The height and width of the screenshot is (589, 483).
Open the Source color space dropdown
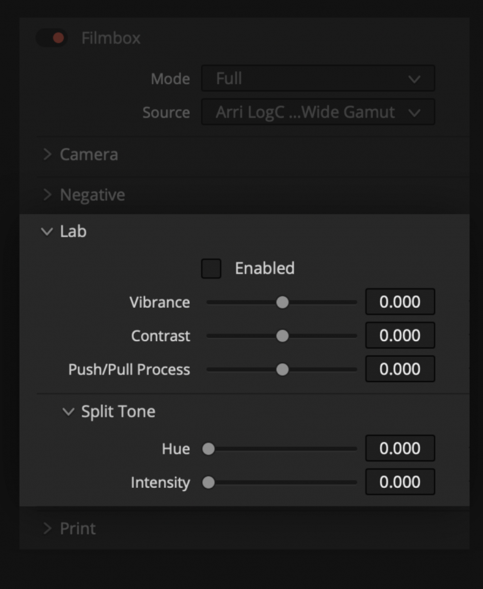pos(318,112)
